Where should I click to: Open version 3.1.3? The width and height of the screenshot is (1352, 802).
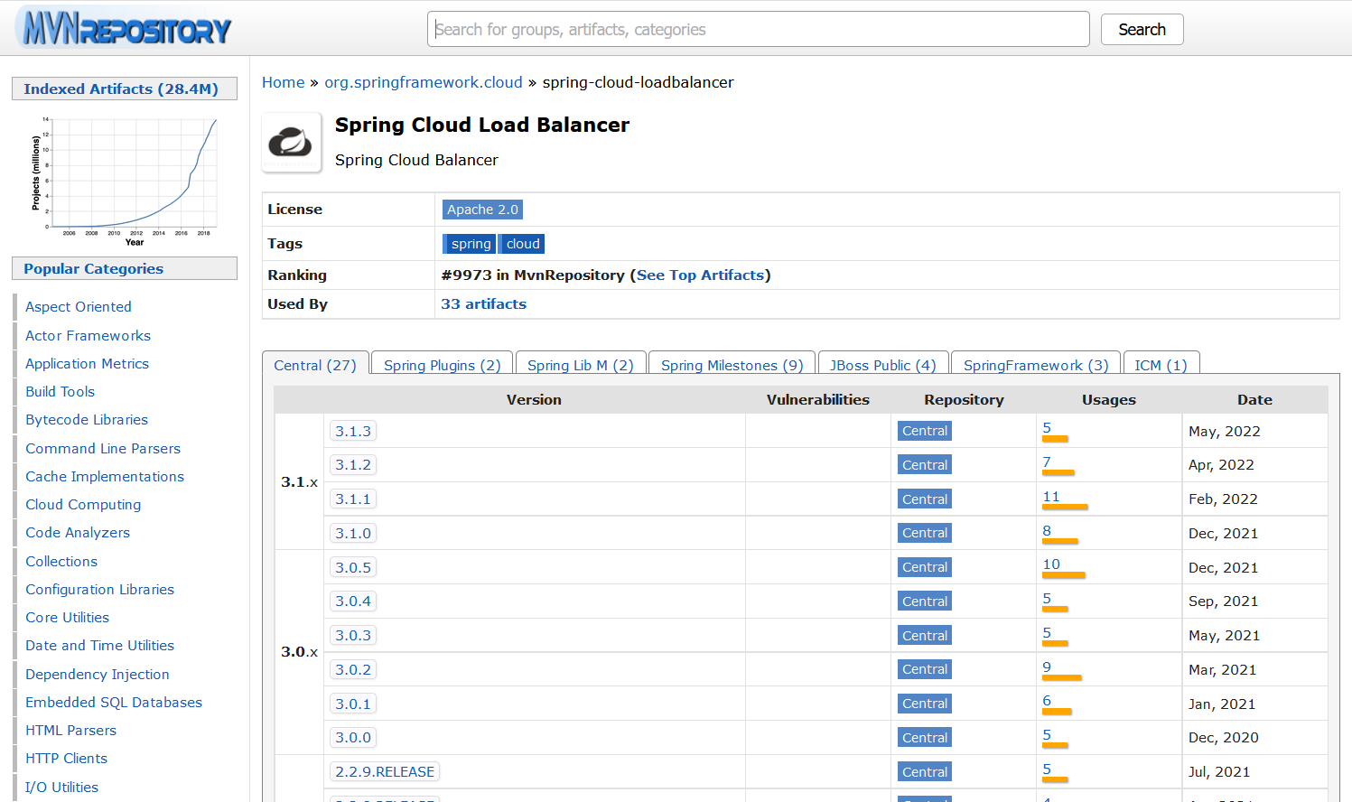coord(353,432)
